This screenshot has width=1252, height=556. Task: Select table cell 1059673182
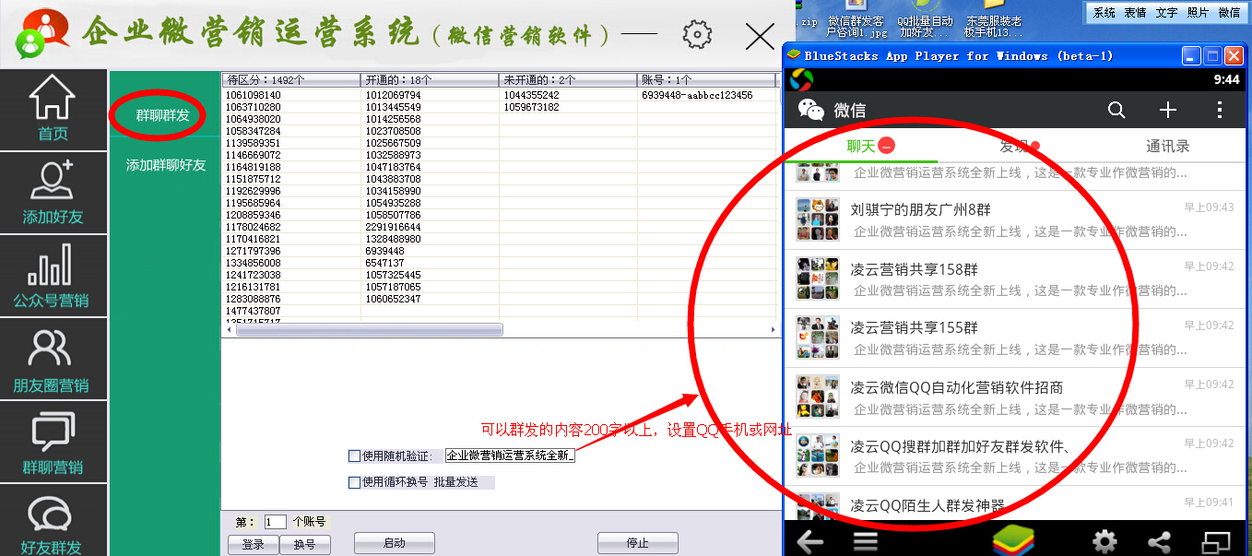pos(568,107)
